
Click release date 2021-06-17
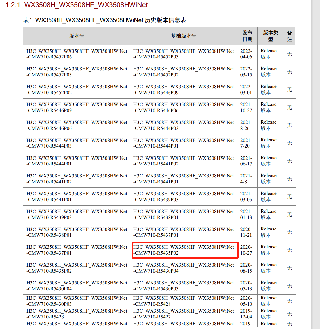(246, 161)
